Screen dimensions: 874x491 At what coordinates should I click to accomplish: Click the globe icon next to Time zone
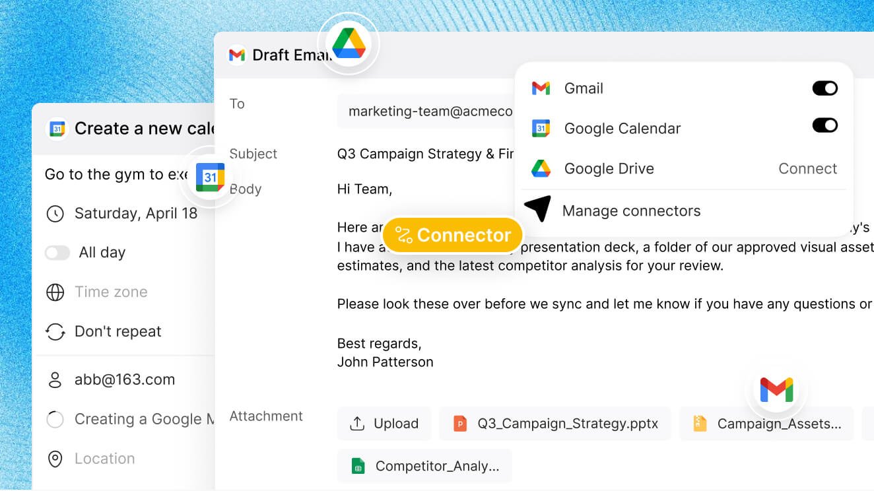click(55, 292)
